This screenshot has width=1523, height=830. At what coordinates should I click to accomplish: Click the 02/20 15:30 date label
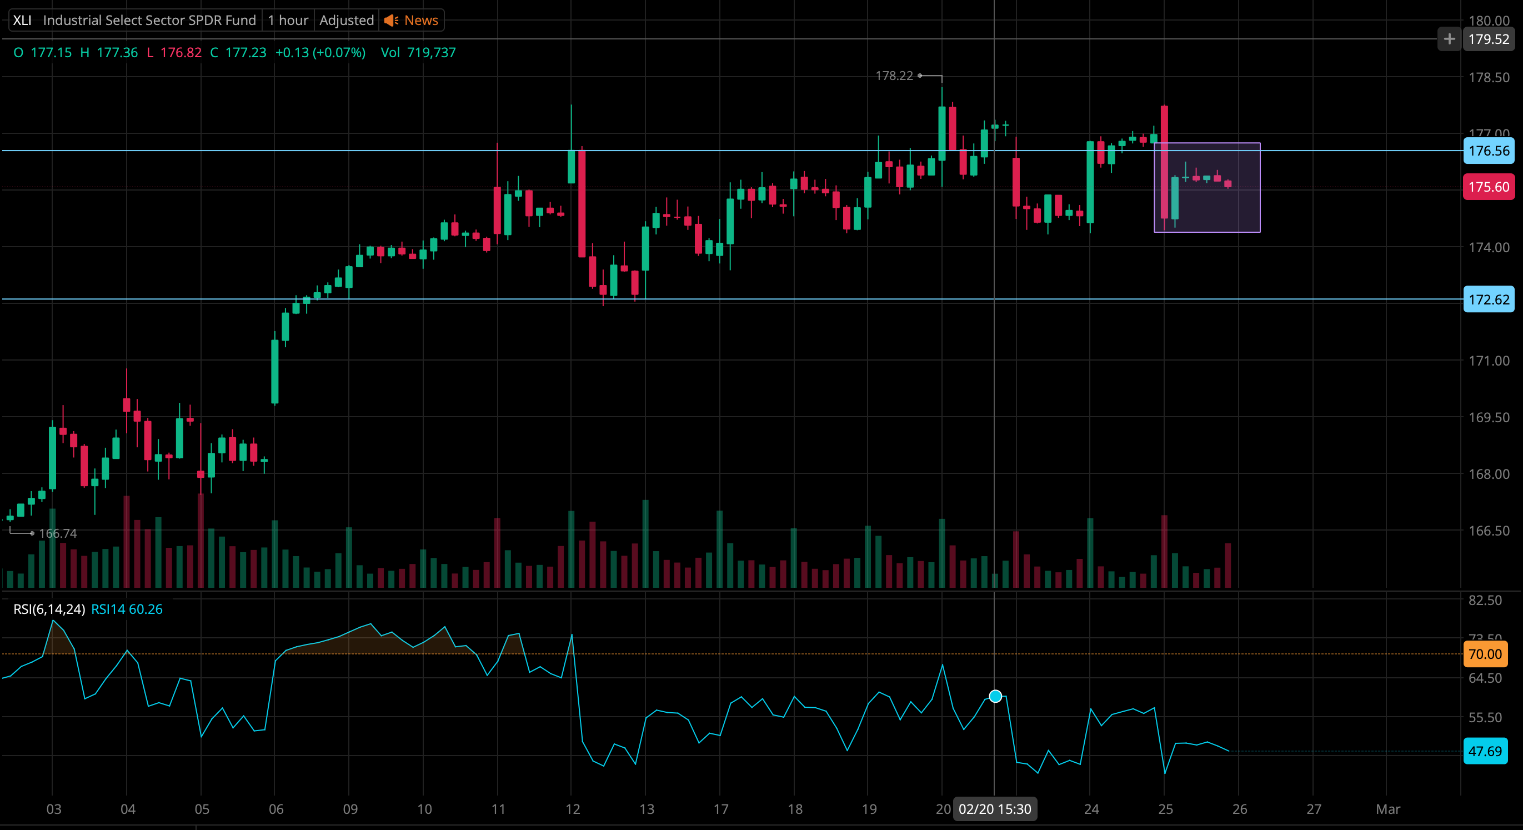994,809
